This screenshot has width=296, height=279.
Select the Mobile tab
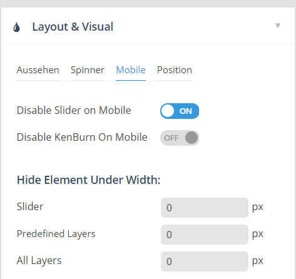coord(131,70)
